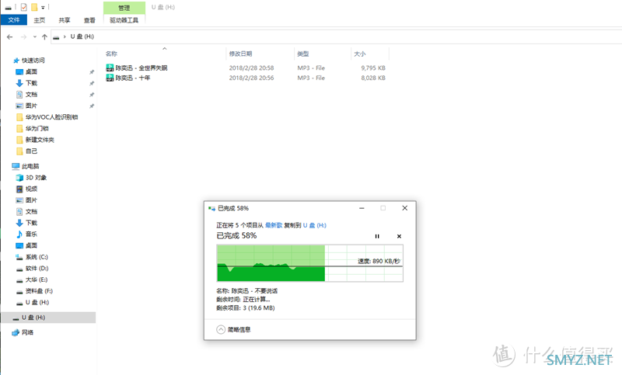The height and width of the screenshot is (375, 622).
Task: Open 华为门锁 folder in sidebar
Action: 37,128
